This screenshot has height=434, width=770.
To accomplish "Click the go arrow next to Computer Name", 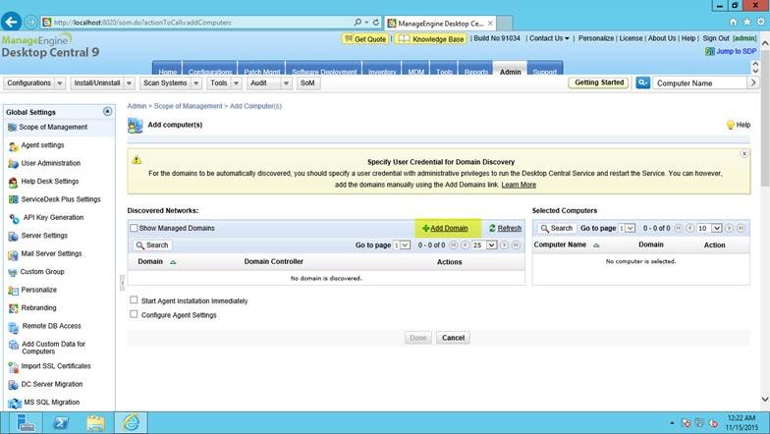I will coord(752,82).
